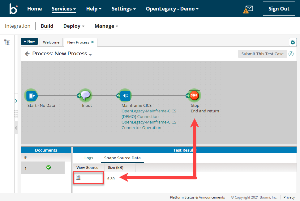Open the View Source document icon

pyautogui.click(x=78, y=177)
